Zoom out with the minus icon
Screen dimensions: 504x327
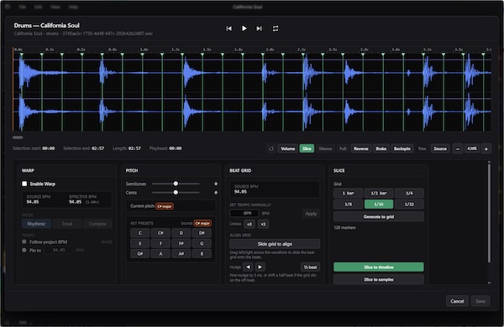click(458, 149)
